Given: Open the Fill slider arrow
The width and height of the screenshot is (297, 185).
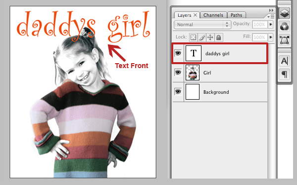Looking at the screenshot, I should coord(271,37).
